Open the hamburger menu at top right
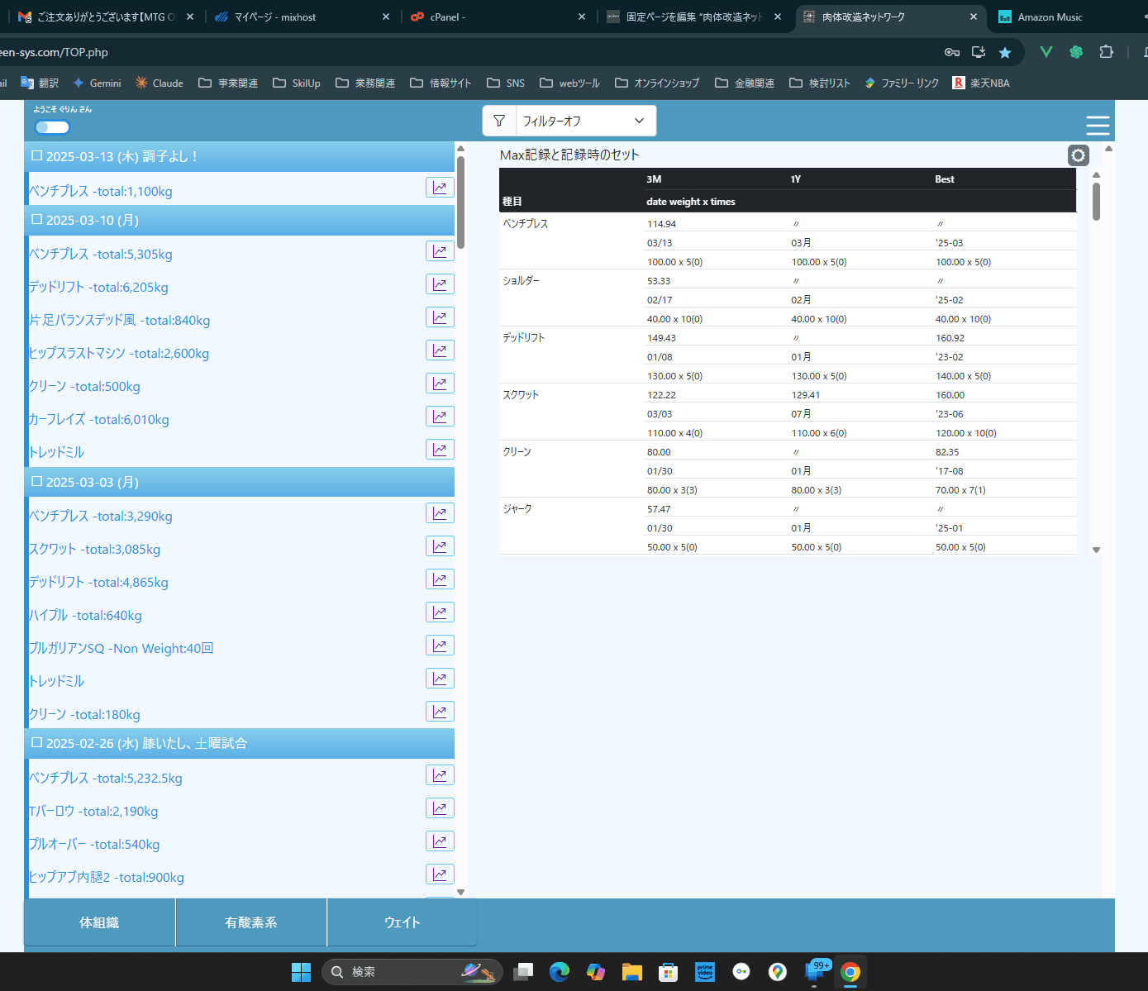The width and height of the screenshot is (1148, 991). tap(1097, 125)
